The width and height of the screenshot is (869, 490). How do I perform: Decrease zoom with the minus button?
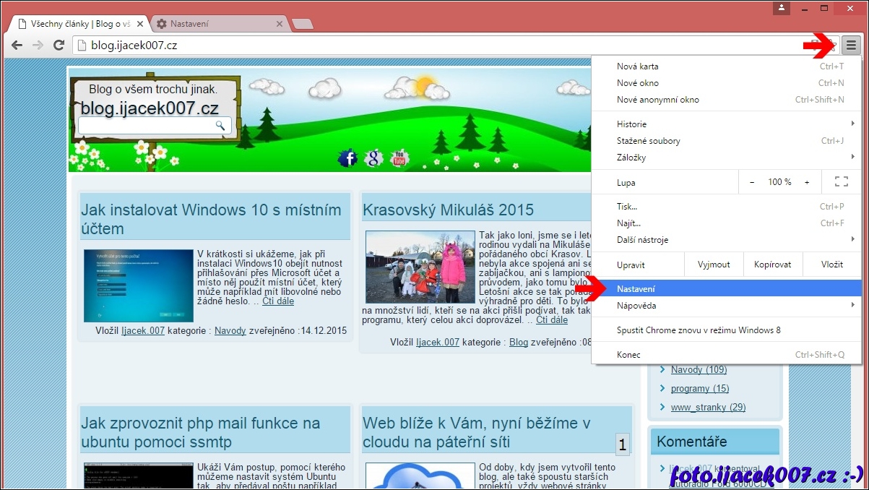pos(752,182)
